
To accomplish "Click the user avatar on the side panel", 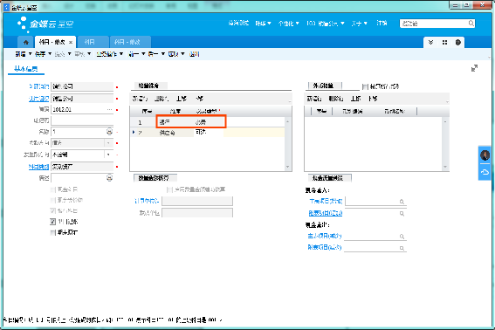I will point(485,155).
